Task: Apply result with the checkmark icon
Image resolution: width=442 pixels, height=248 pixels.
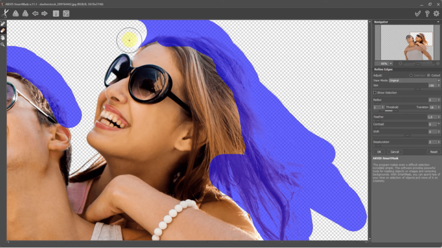Action: pos(417,14)
